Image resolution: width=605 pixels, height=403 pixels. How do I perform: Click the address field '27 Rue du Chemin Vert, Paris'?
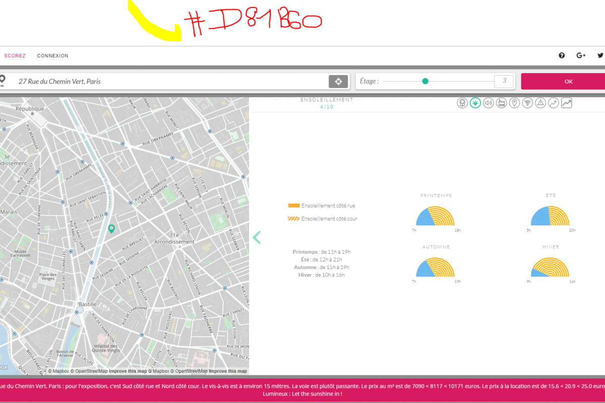click(171, 81)
